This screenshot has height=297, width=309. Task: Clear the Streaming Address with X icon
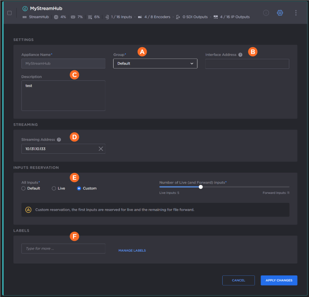[101, 149]
